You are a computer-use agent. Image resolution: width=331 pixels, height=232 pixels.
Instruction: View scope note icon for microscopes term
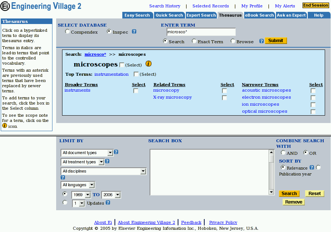(x=149, y=64)
